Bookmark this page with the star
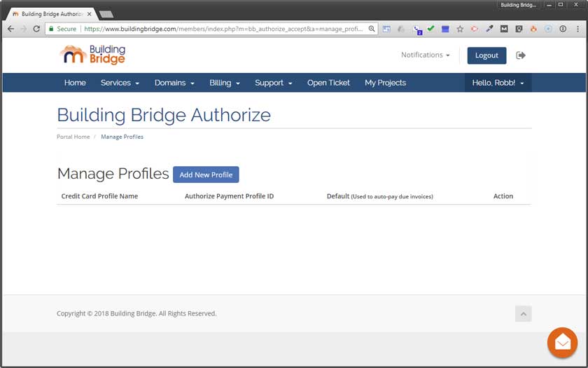588x368 pixels. [x=460, y=29]
